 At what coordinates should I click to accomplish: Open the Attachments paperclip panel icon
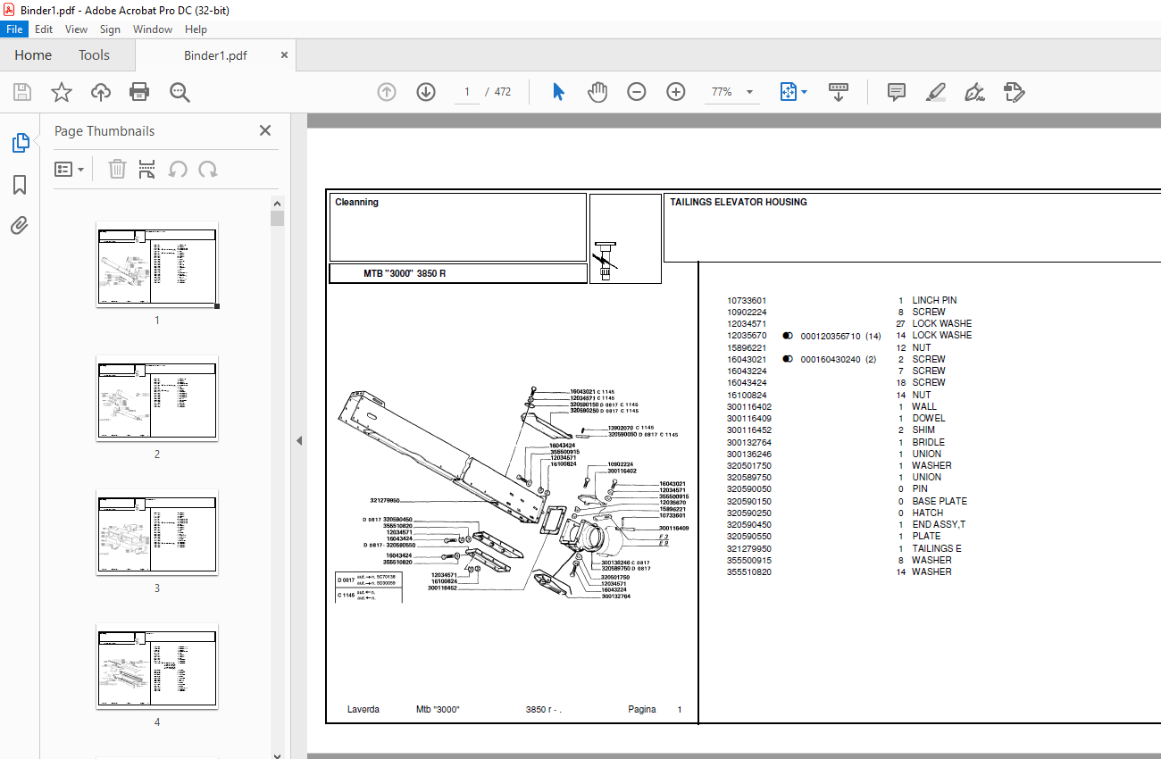[20, 226]
